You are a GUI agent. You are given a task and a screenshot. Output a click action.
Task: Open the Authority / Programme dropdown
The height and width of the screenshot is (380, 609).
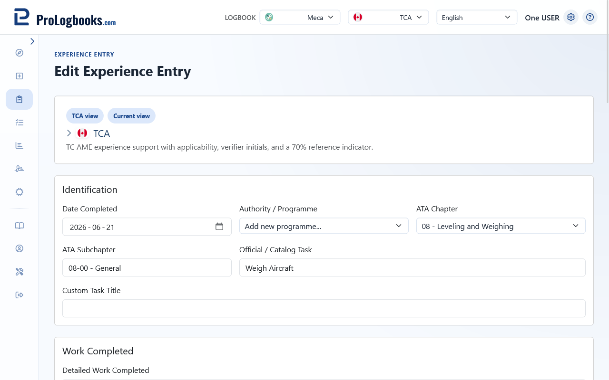pos(324,226)
